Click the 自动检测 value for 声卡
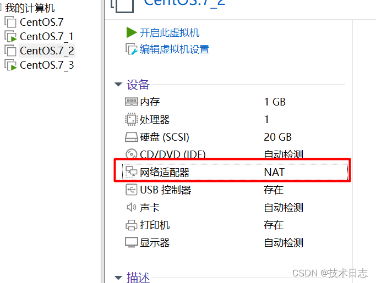This screenshot has width=376, height=283. 284,208
